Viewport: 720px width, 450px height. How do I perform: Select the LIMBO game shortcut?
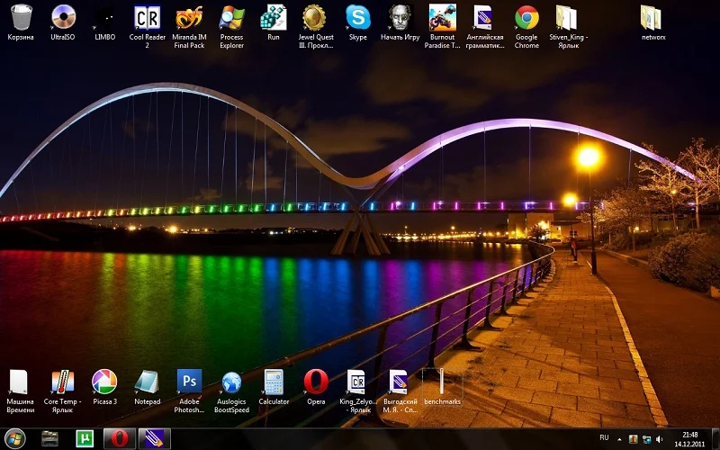click(x=104, y=18)
